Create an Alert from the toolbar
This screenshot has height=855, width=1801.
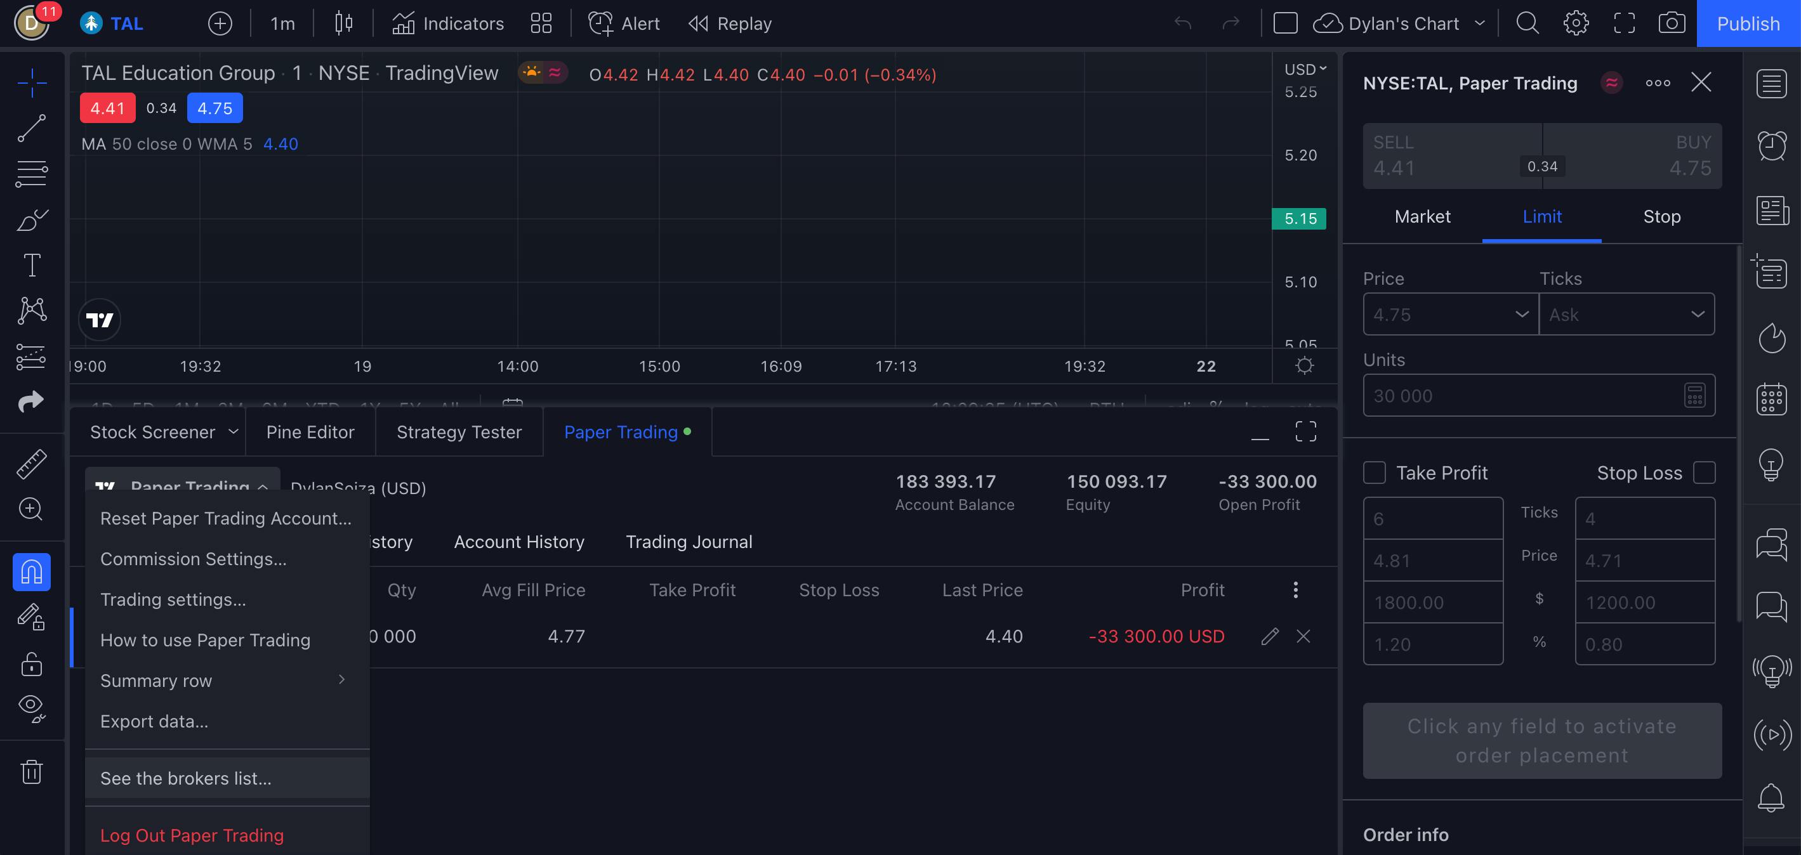pos(624,23)
